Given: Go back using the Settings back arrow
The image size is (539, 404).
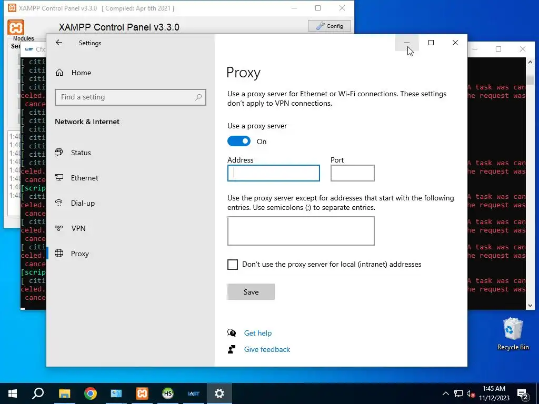Looking at the screenshot, I should click(59, 43).
